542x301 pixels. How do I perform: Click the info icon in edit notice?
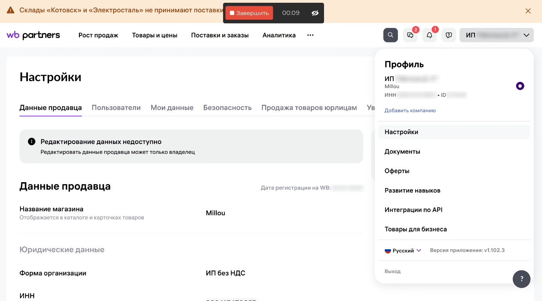tap(32, 142)
